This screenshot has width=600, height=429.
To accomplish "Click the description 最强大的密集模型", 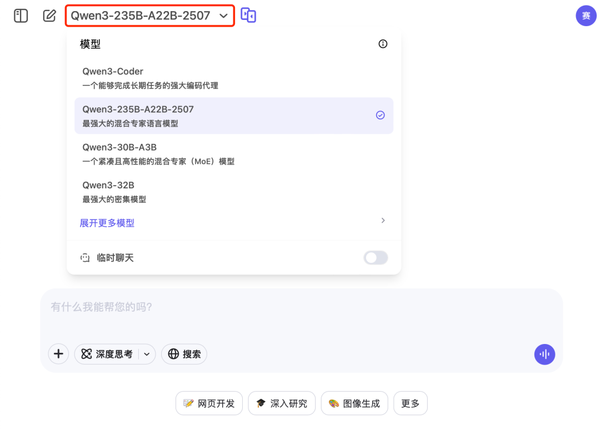I will click(114, 199).
